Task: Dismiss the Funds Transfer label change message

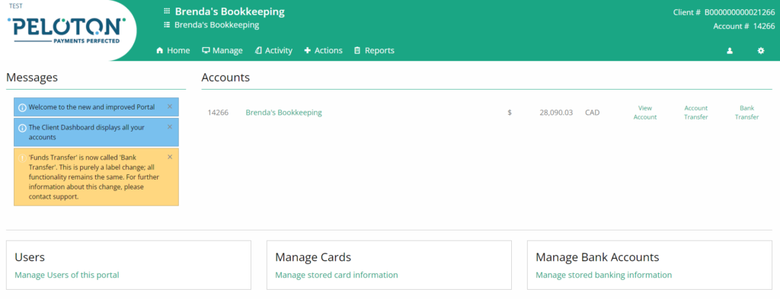Action: (x=170, y=157)
